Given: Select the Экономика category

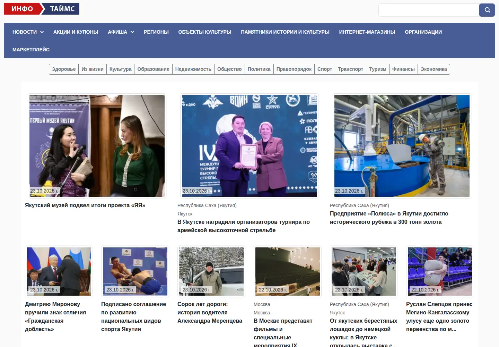Looking at the screenshot, I should (x=434, y=69).
